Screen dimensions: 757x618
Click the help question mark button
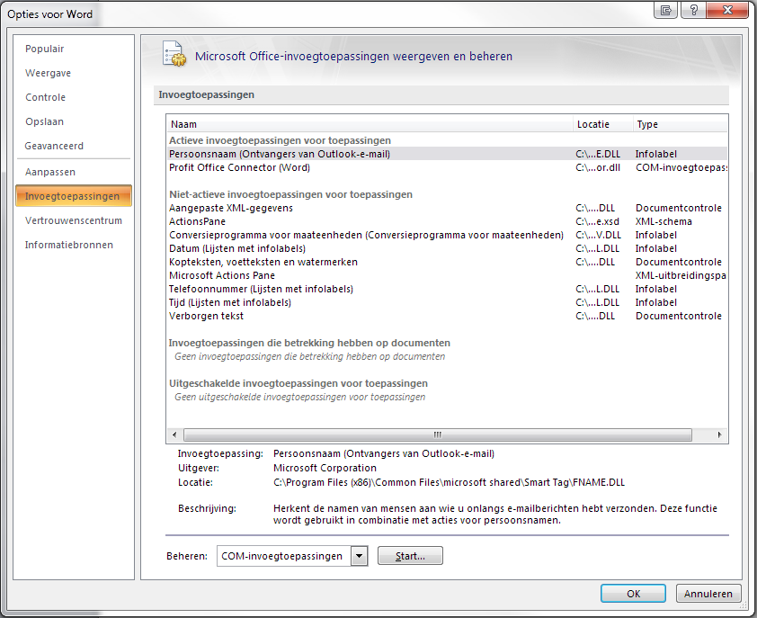tap(693, 10)
